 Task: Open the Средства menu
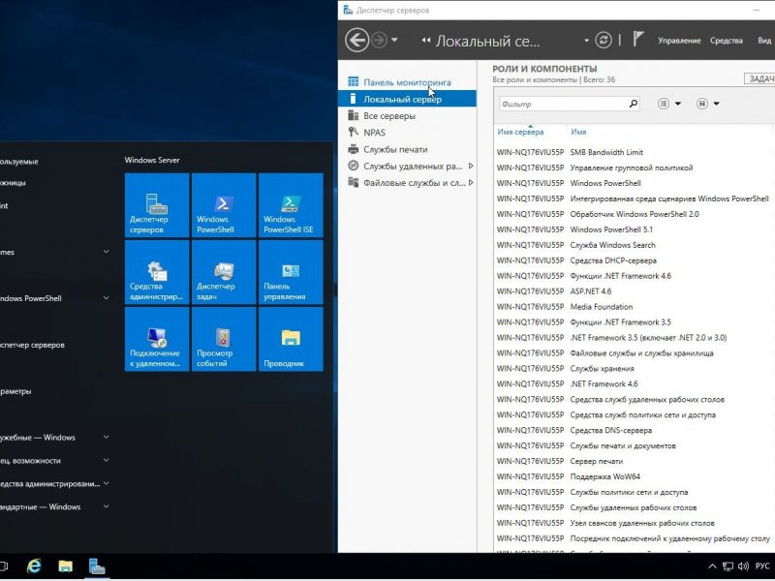coord(726,41)
